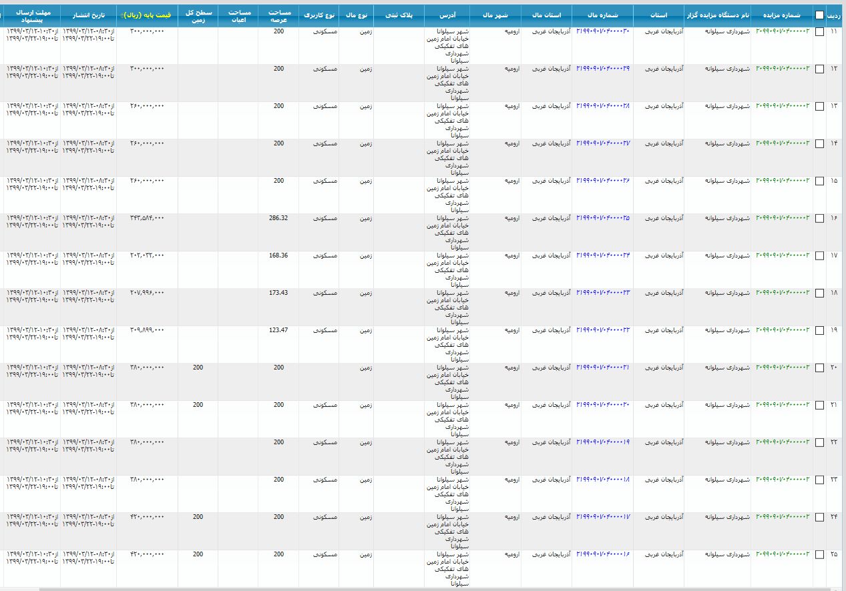Click the شماره مال column header

pos(602,15)
